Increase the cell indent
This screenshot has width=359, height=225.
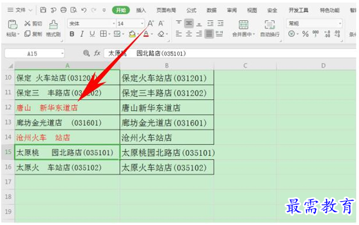[x=220, y=23]
